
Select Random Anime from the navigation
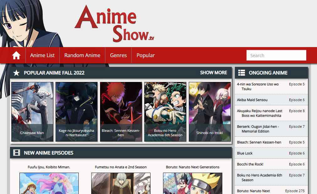[x=82, y=55]
